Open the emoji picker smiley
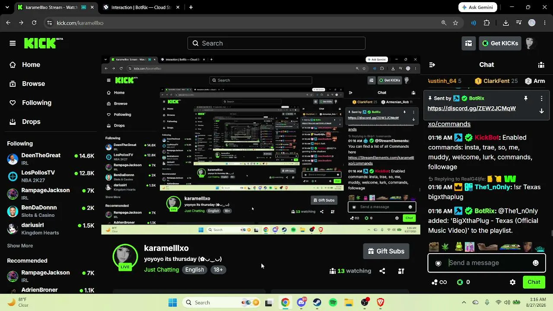The width and height of the screenshot is (553, 311). (x=536, y=263)
